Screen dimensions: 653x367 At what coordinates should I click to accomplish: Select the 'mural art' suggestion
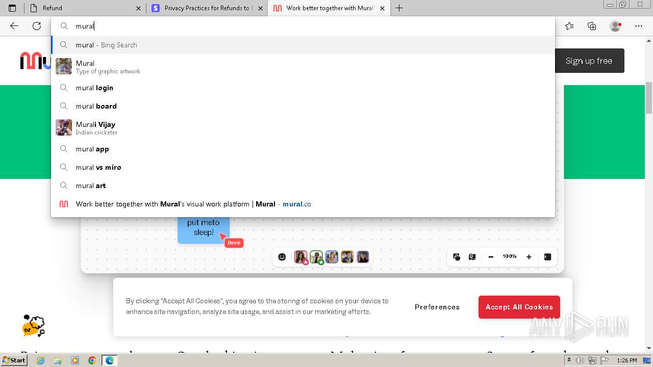(x=303, y=186)
